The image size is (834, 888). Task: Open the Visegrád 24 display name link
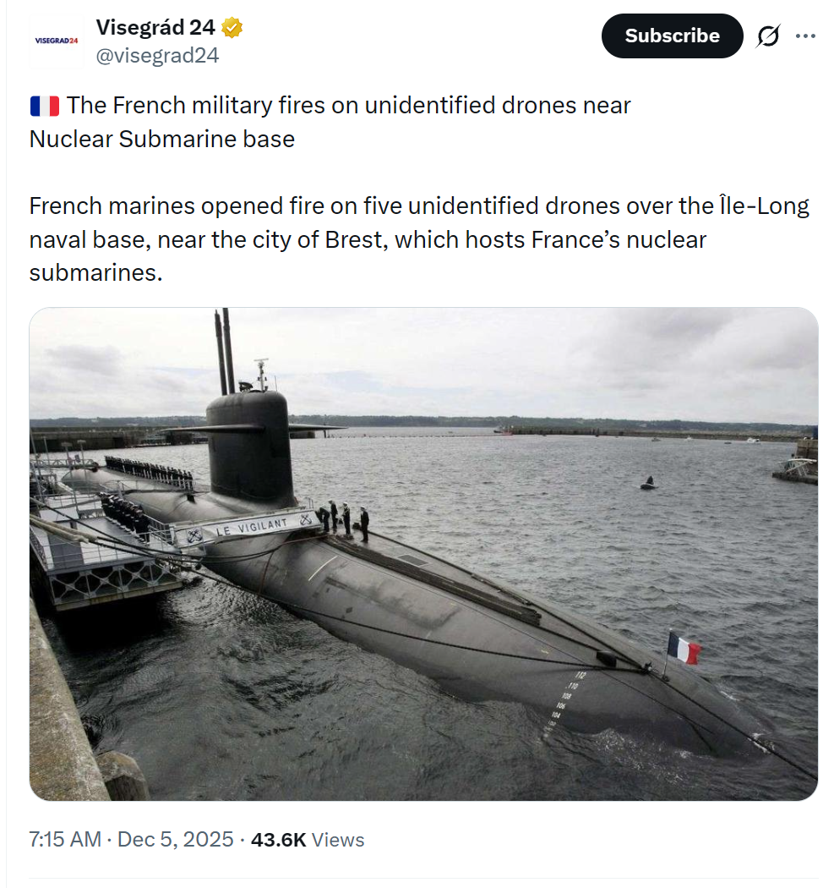(155, 28)
